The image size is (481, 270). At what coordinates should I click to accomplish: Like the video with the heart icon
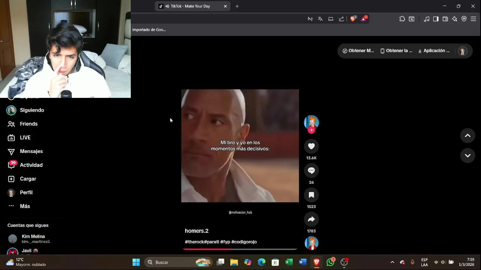click(x=311, y=146)
